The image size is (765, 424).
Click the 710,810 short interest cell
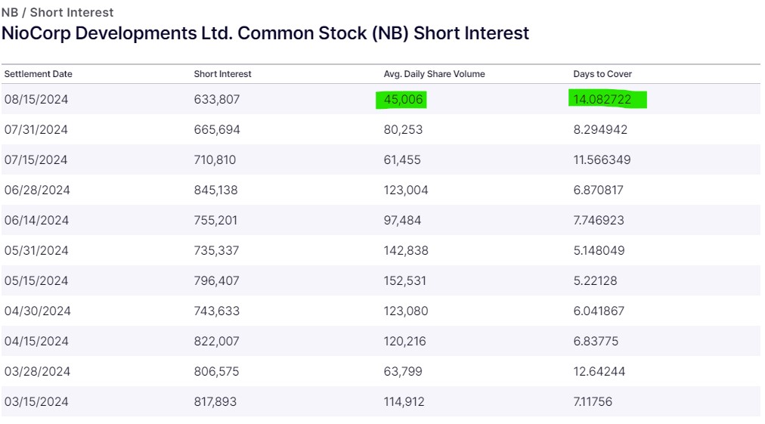[x=215, y=159]
